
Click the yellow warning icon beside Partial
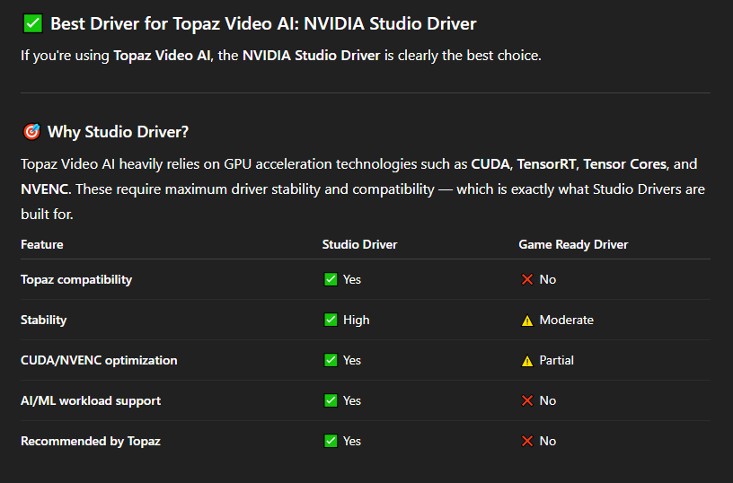[526, 361]
